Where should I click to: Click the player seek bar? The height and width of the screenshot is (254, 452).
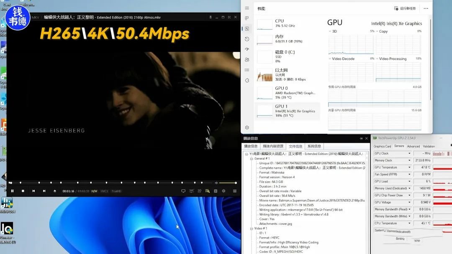click(x=110, y=183)
